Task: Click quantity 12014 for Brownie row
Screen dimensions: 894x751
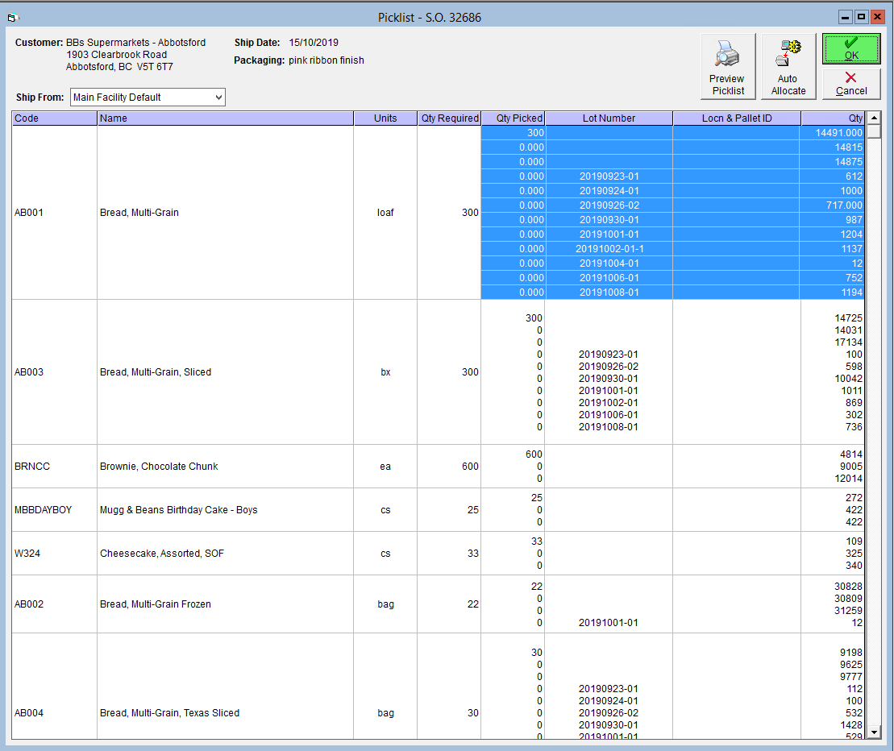Action: (x=848, y=479)
